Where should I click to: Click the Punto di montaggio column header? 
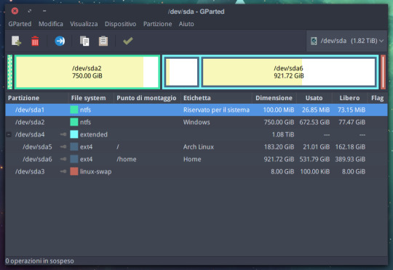pos(147,98)
